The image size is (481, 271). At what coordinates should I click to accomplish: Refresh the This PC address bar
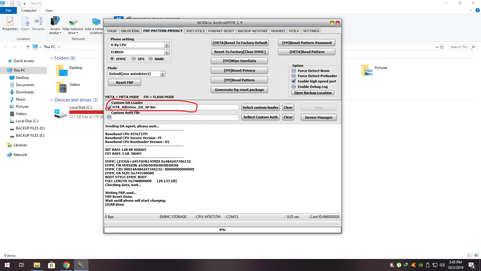coord(442,47)
